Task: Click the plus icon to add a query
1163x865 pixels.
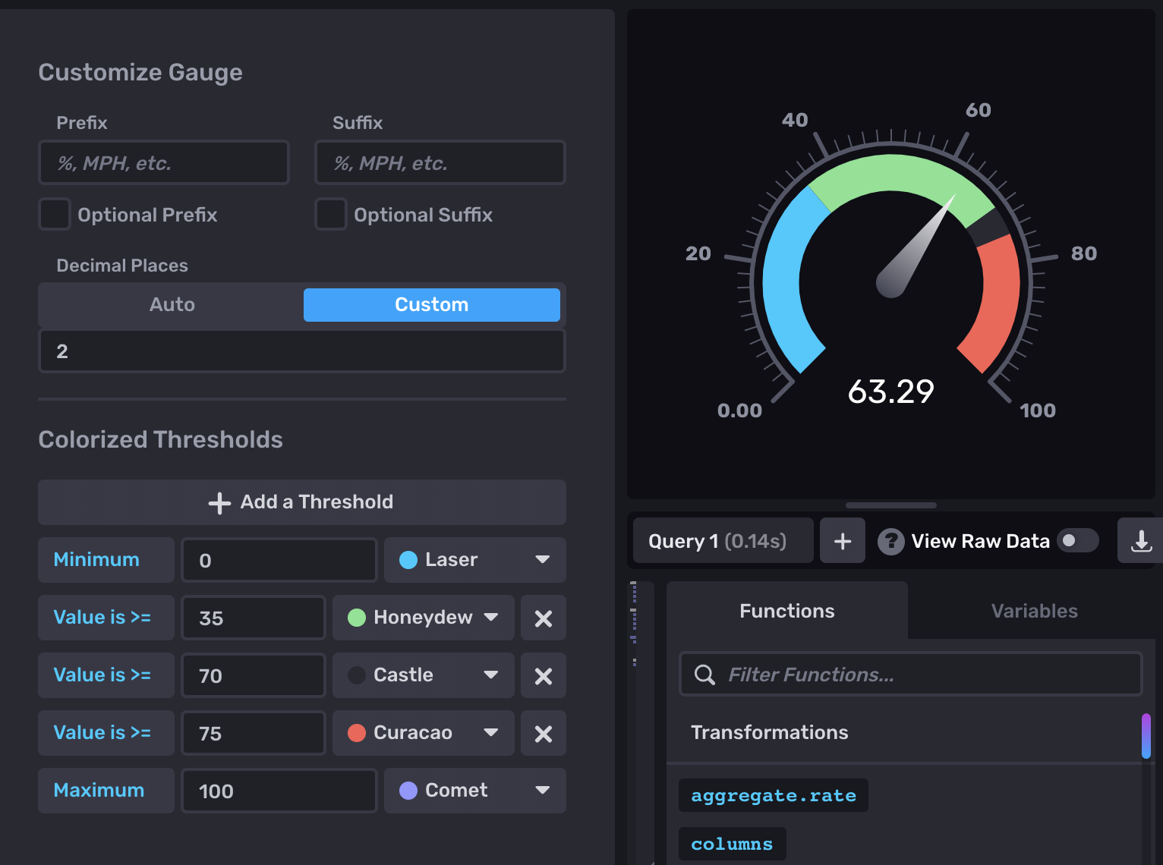Action: point(842,541)
